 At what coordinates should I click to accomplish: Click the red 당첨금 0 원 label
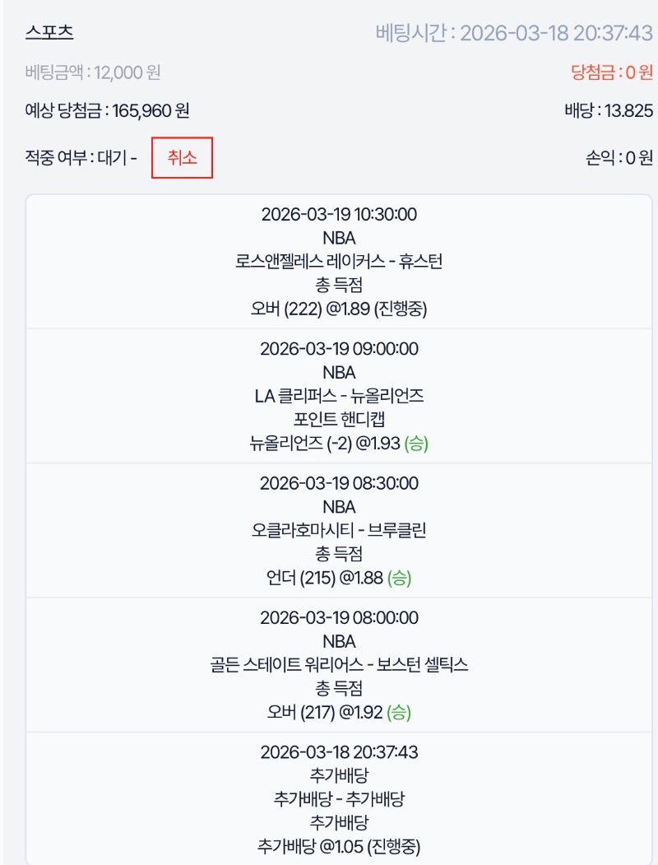pos(611,72)
